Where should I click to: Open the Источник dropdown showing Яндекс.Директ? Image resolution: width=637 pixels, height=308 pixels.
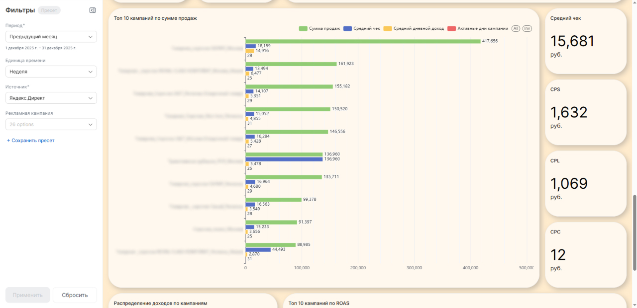point(51,98)
